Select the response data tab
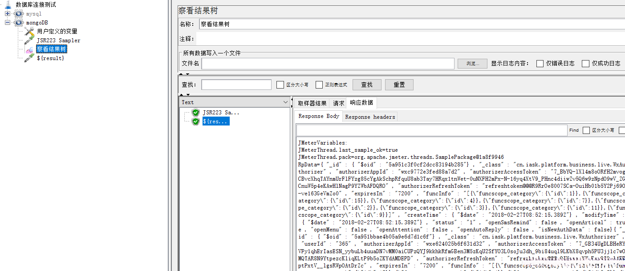The image size is (625, 271). click(361, 103)
